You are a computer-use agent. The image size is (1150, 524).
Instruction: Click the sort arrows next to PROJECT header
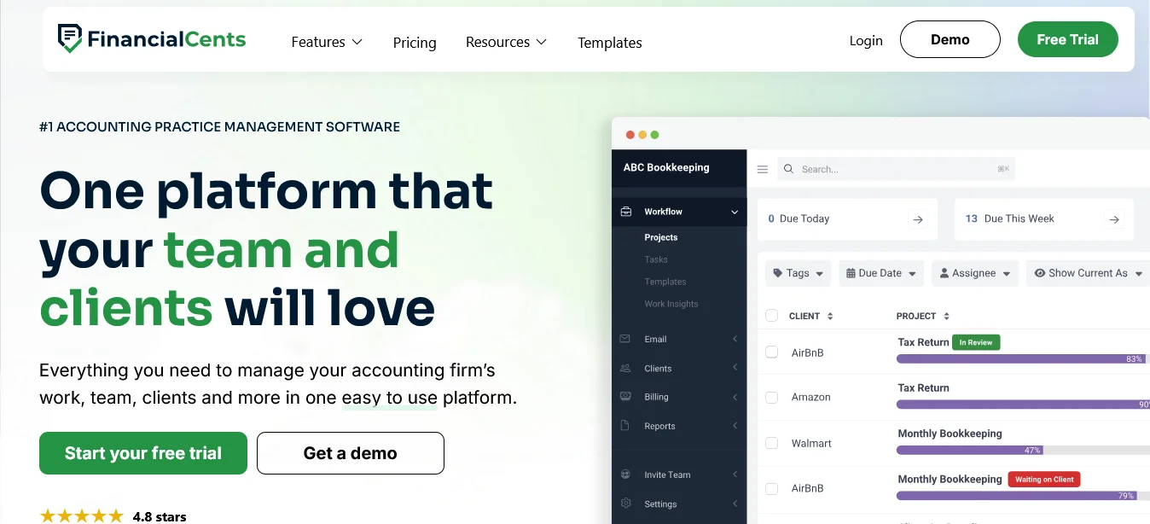(946, 316)
